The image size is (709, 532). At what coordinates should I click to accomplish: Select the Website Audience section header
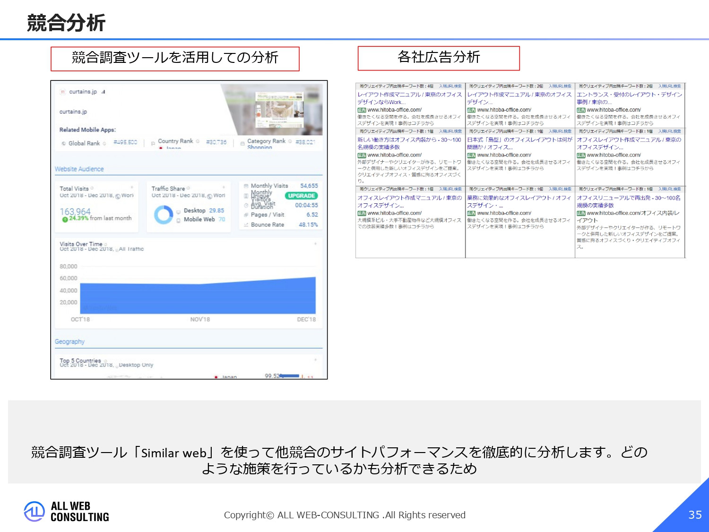(x=79, y=169)
